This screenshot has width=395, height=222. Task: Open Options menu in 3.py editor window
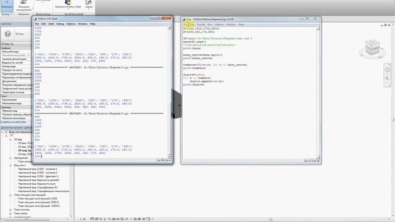pyautogui.click(x=219, y=25)
